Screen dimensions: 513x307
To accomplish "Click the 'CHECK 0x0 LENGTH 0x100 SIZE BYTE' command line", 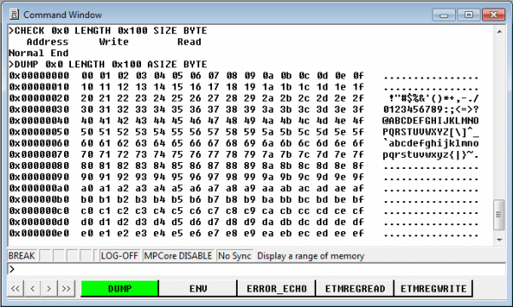I will pyautogui.click(x=108, y=31).
